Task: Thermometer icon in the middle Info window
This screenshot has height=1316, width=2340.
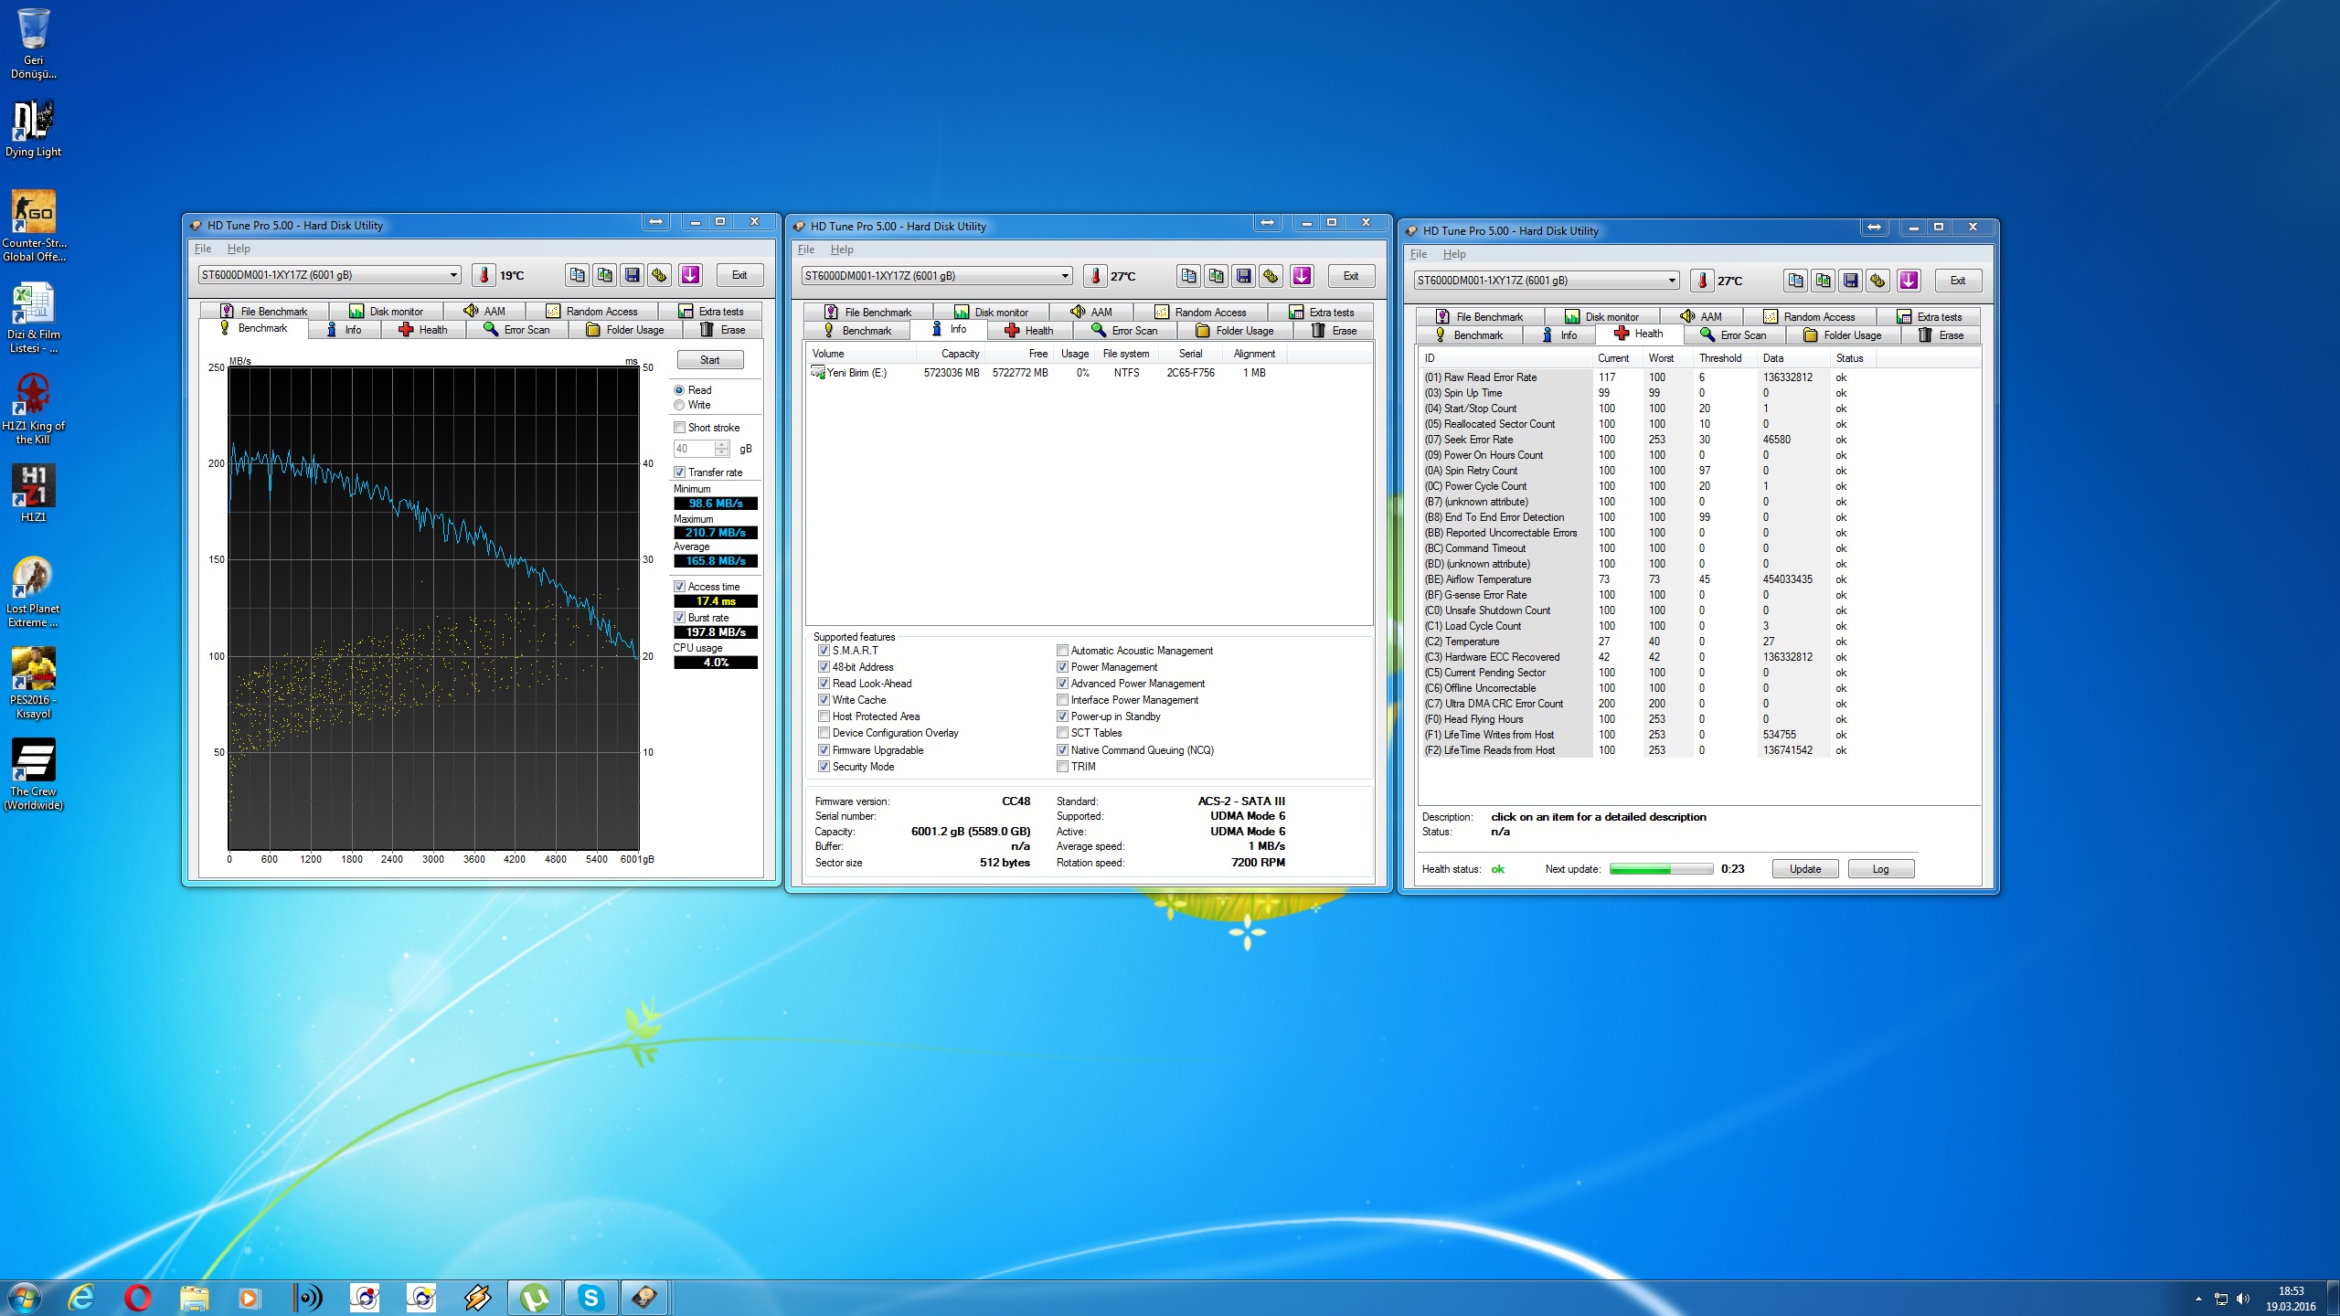Action: point(1095,276)
